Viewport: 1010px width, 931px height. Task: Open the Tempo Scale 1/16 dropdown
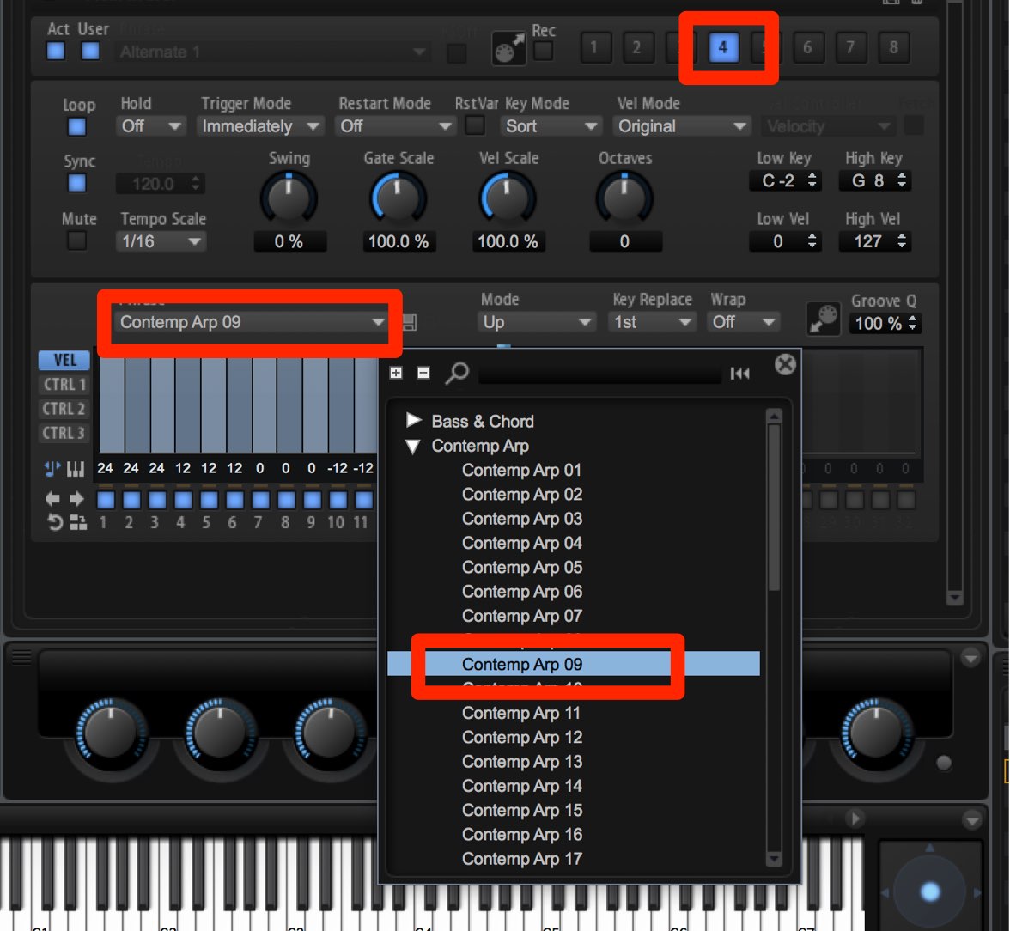[x=161, y=241]
